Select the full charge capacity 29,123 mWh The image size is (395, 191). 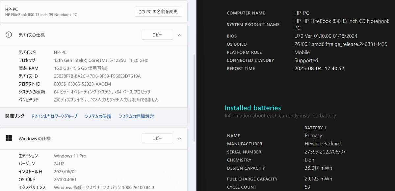(x=318, y=179)
